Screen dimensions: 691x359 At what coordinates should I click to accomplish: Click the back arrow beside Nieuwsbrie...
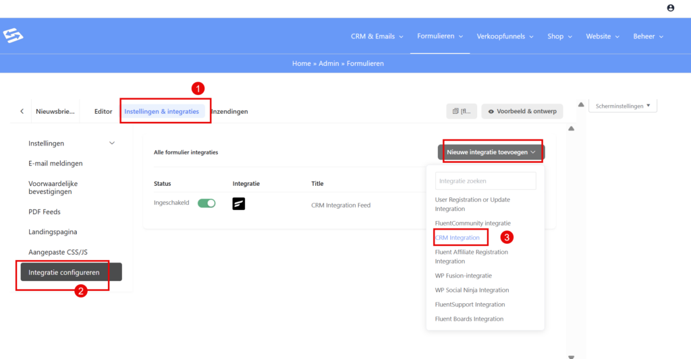(x=22, y=111)
